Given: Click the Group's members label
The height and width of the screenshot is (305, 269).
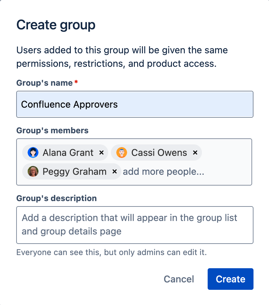Looking at the screenshot, I should pyautogui.click(x=53, y=130).
